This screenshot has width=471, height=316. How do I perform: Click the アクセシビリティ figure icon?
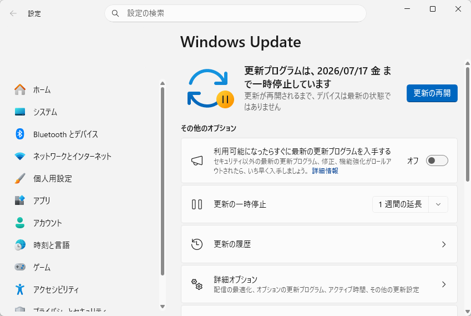[20, 289]
